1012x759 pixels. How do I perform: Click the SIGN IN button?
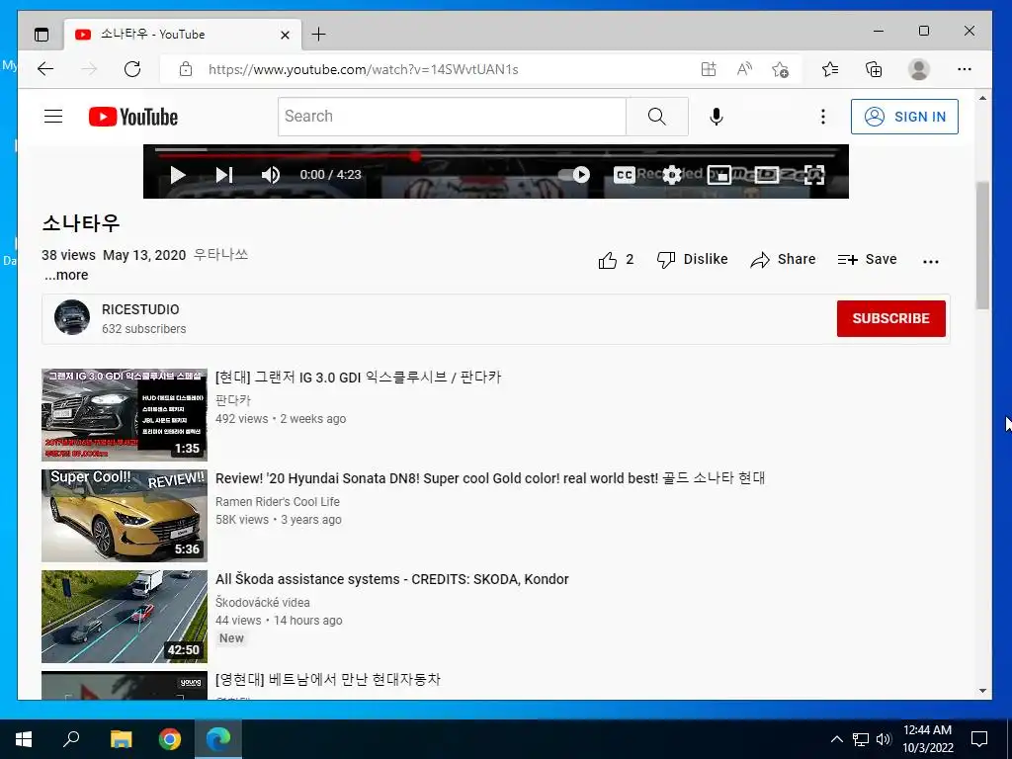click(904, 117)
